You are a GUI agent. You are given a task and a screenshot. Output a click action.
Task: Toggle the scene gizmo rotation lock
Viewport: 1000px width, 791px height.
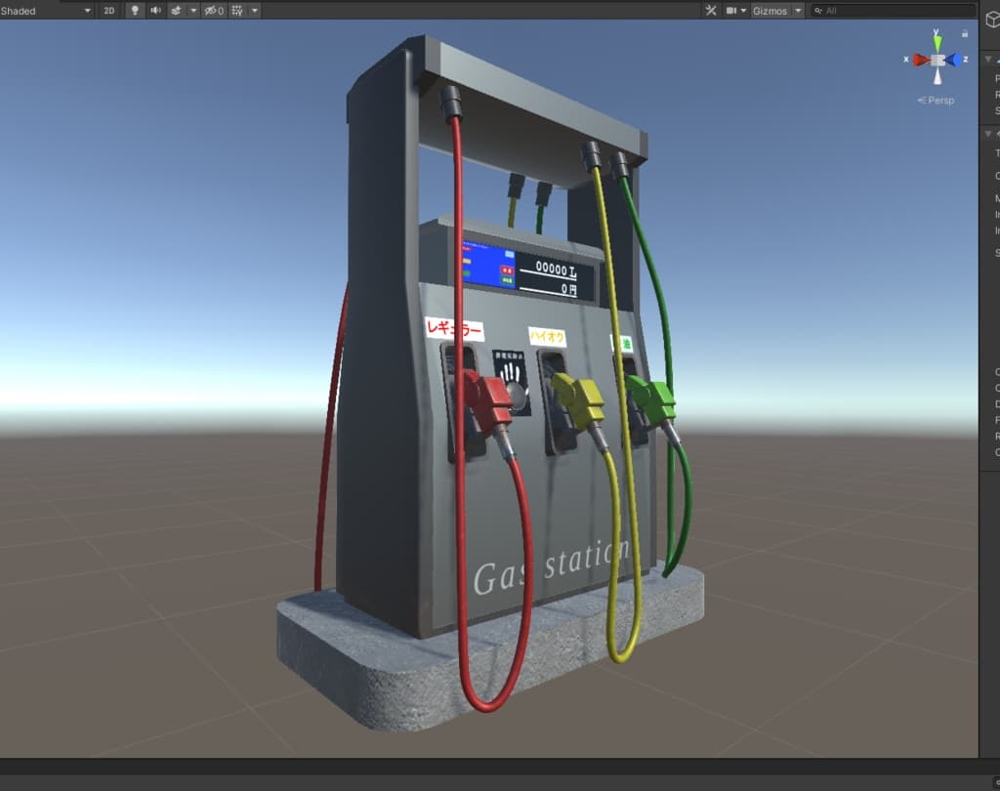[x=965, y=33]
